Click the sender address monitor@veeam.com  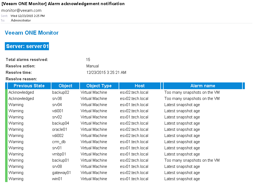(x=21, y=10)
